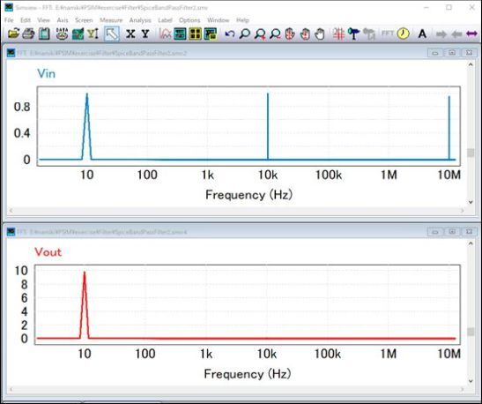This screenshot has width=482, height=404.
Task: Click the yellow clock time-domain icon
Action: (403, 34)
